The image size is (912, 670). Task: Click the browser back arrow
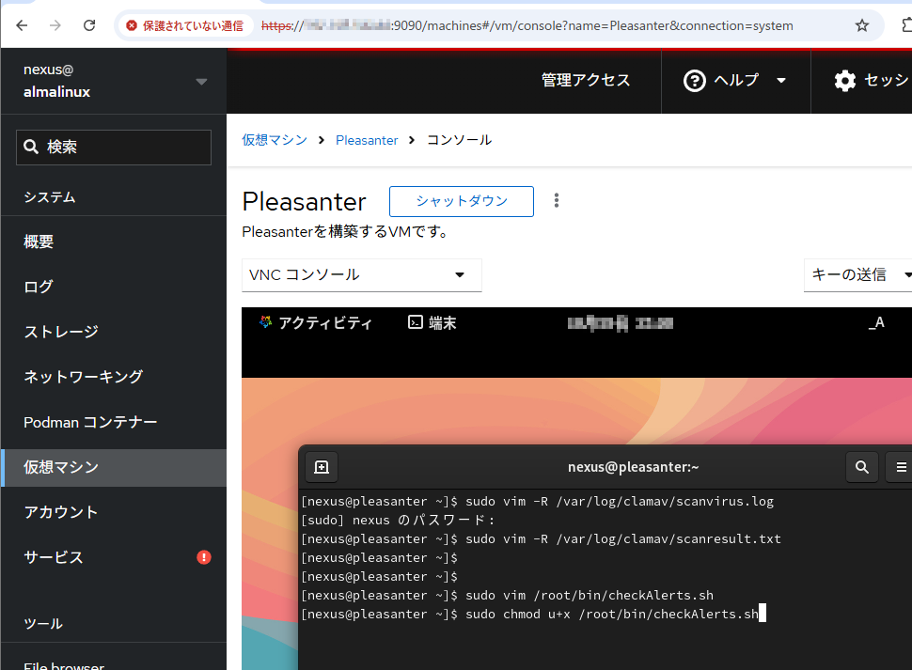pos(23,25)
